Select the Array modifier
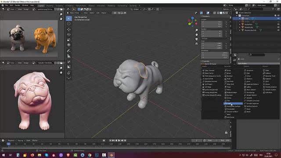The height and width of the screenshot is (158, 281). (x=229, y=70)
